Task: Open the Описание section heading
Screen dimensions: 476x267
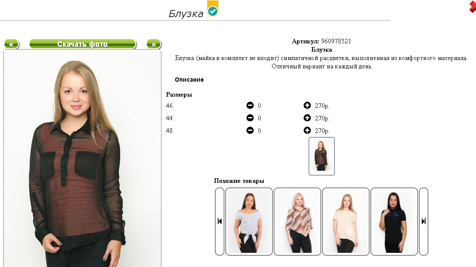Action: pos(189,80)
